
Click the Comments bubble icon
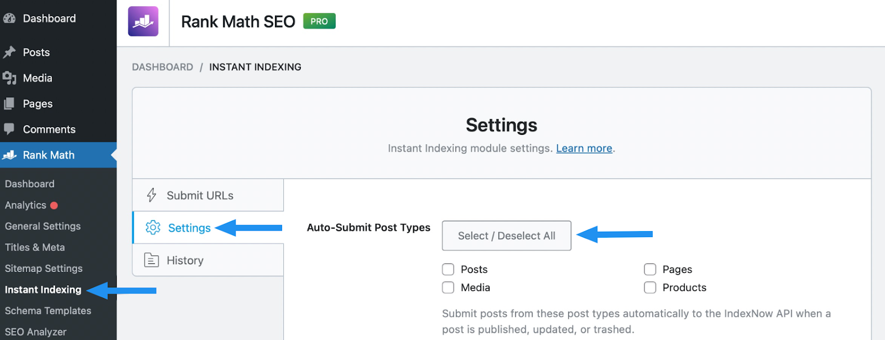coord(9,129)
